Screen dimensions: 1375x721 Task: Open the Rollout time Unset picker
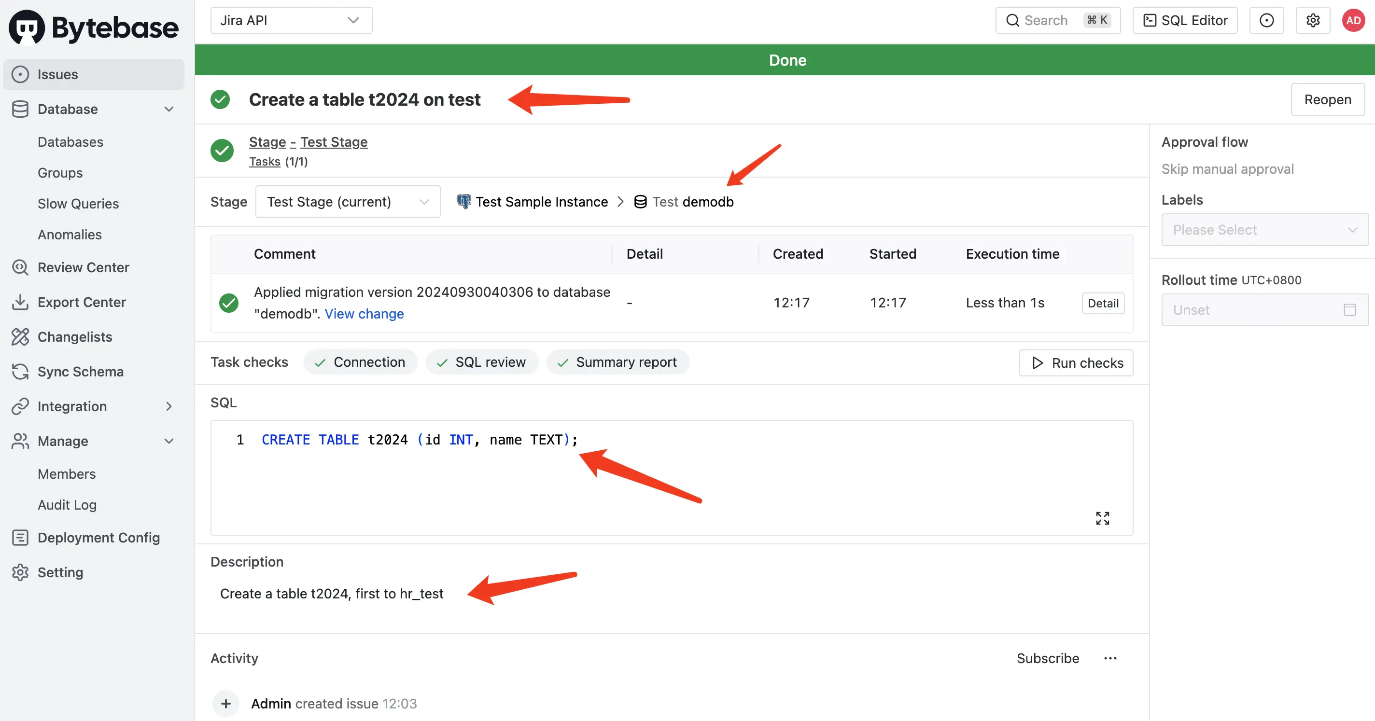1264,309
